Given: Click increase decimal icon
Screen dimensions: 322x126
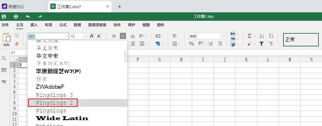Looking at the screenshot, I should pos(220,44).
